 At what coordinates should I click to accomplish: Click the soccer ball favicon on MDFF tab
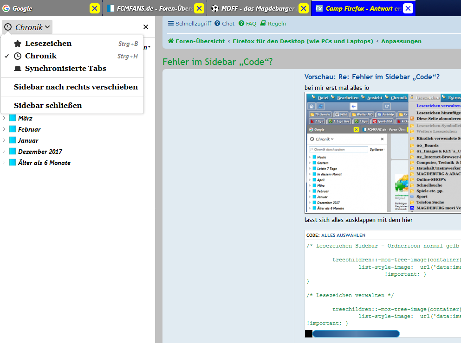pyautogui.click(x=215, y=8)
